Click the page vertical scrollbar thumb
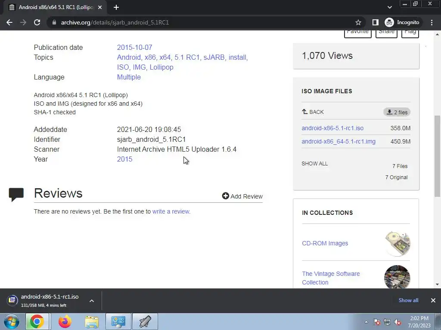The image size is (441, 330). tap(438, 156)
